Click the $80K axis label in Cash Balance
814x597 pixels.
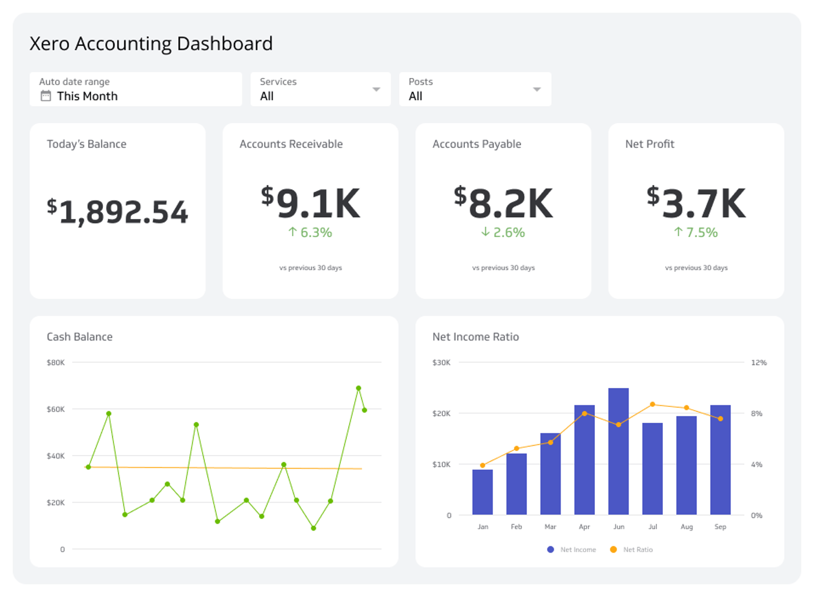[55, 363]
